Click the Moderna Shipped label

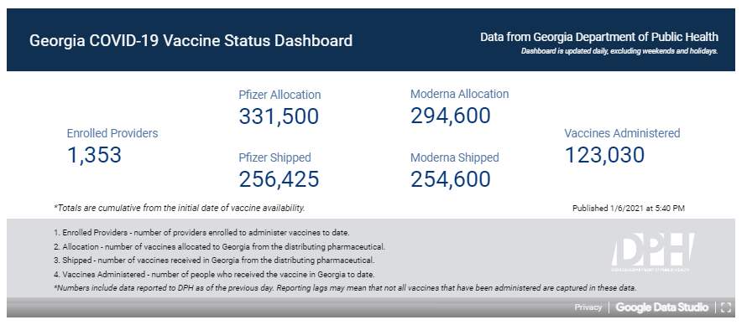point(454,157)
